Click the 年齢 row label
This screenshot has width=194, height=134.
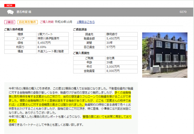(x=89, y=63)
